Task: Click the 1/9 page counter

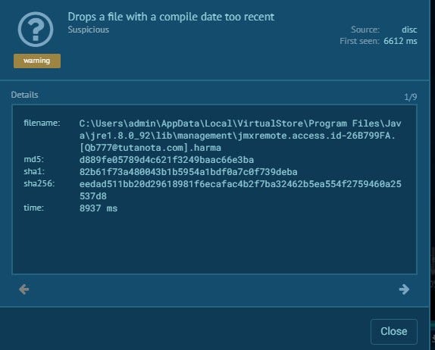Action: (x=410, y=97)
